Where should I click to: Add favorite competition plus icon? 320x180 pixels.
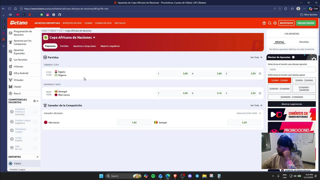(34, 101)
